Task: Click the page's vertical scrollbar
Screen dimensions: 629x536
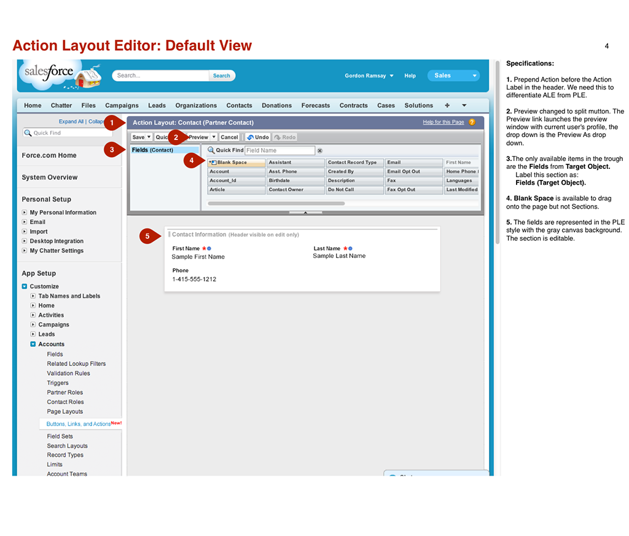Action: point(498,152)
